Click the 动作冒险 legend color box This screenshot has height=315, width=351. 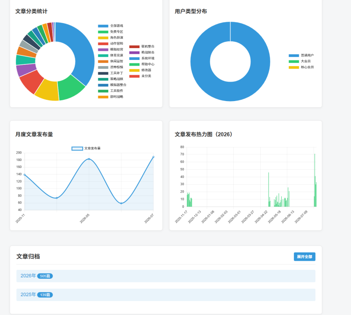click(103, 44)
